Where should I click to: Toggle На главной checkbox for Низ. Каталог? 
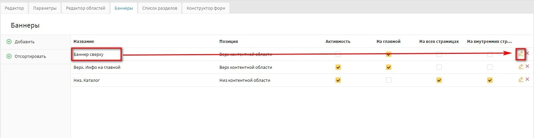388,80
